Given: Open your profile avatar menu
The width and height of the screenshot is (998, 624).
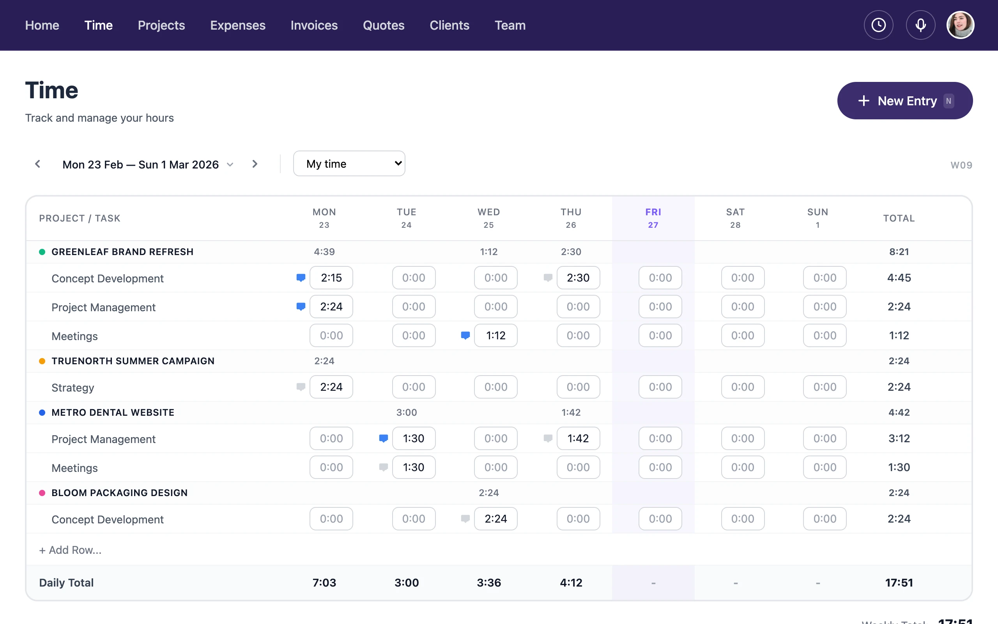Looking at the screenshot, I should click(960, 25).
